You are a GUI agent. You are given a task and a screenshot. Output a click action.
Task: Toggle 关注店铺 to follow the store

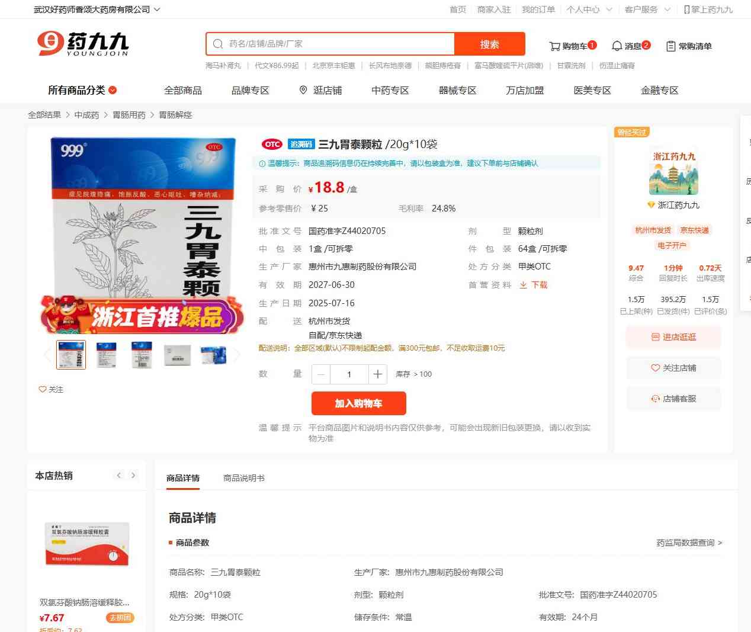(673, 368)
